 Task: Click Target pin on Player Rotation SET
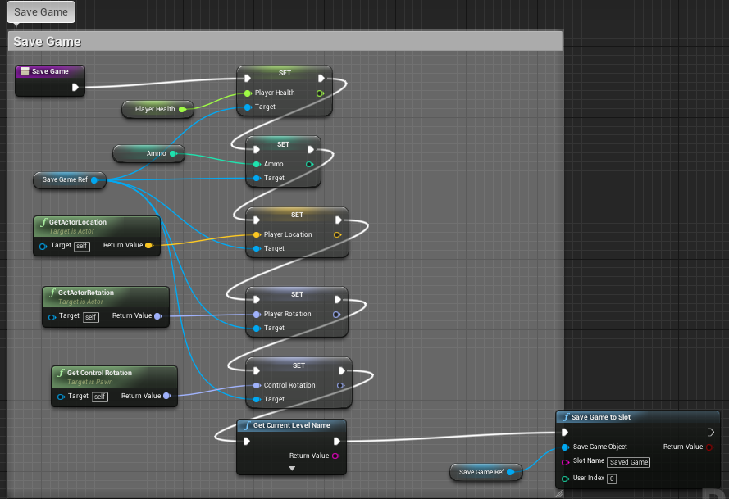(x=257, y=329)
